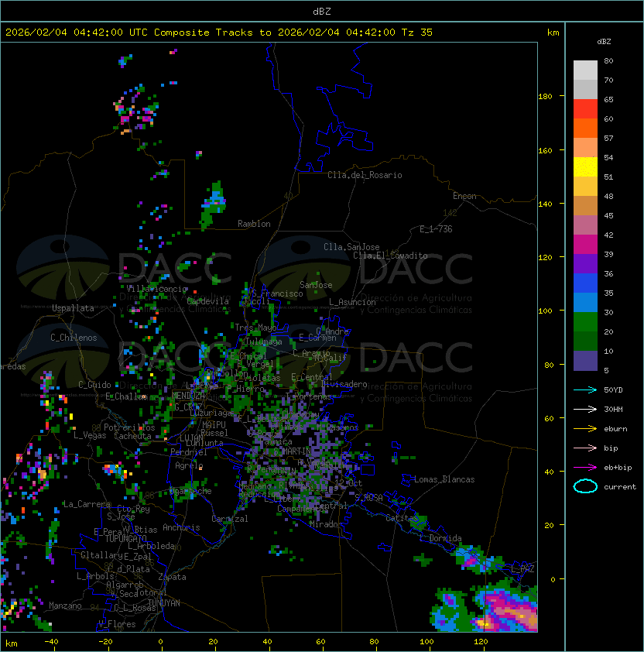Select the light gray 70-80 dBZ swatch
Screen dimensions: 644x652
tap(585, 70)
